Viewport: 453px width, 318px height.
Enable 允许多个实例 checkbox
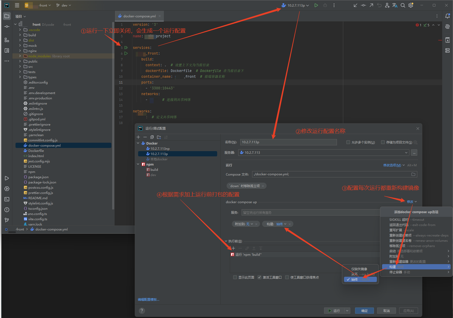[348, 142]
